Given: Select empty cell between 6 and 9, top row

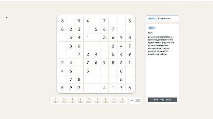Looking at the screenshot, I should (x=71, y=21).
